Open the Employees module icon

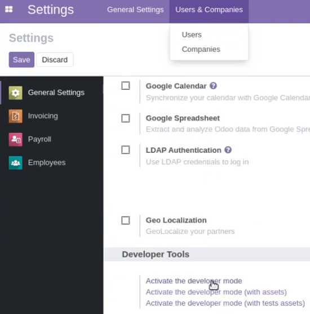(15, 163)
